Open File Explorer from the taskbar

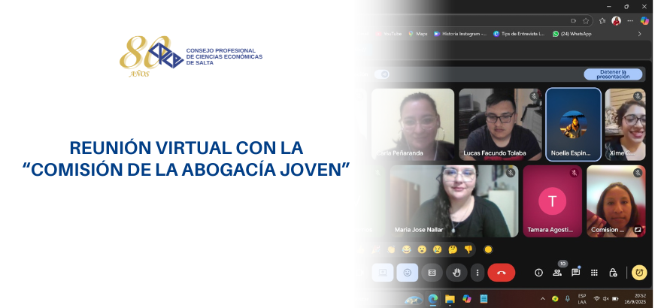pos(450,299)
